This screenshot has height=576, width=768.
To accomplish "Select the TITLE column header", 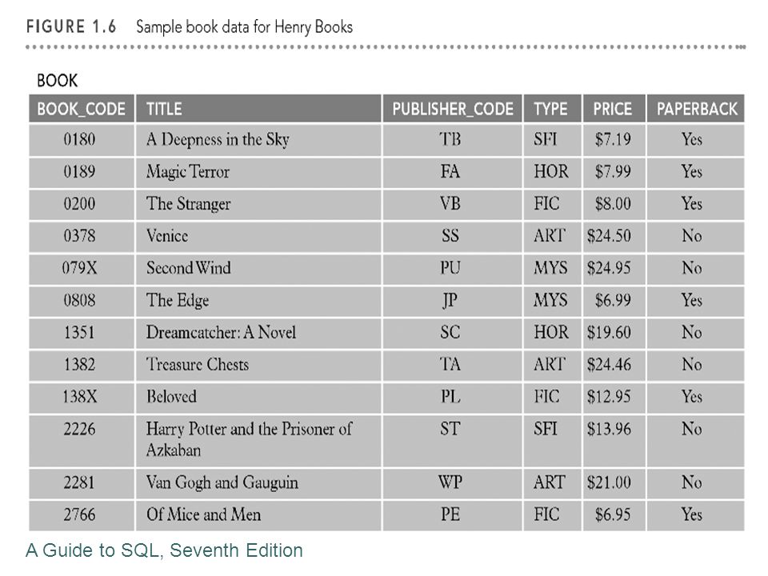I will pos(258,109).
